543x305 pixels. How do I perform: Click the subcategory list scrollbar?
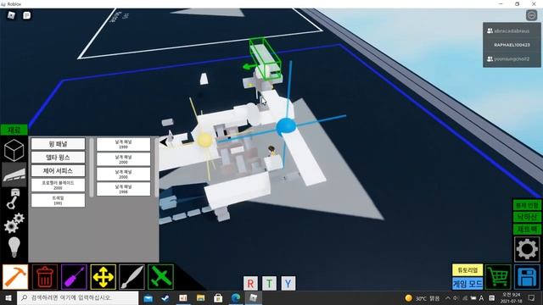coord(92,168)
